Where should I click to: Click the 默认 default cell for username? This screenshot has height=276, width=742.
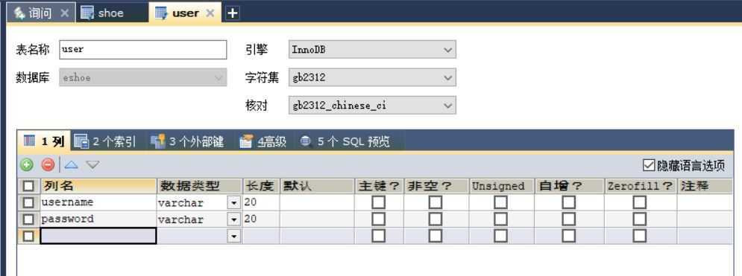[x=317, y=203]
